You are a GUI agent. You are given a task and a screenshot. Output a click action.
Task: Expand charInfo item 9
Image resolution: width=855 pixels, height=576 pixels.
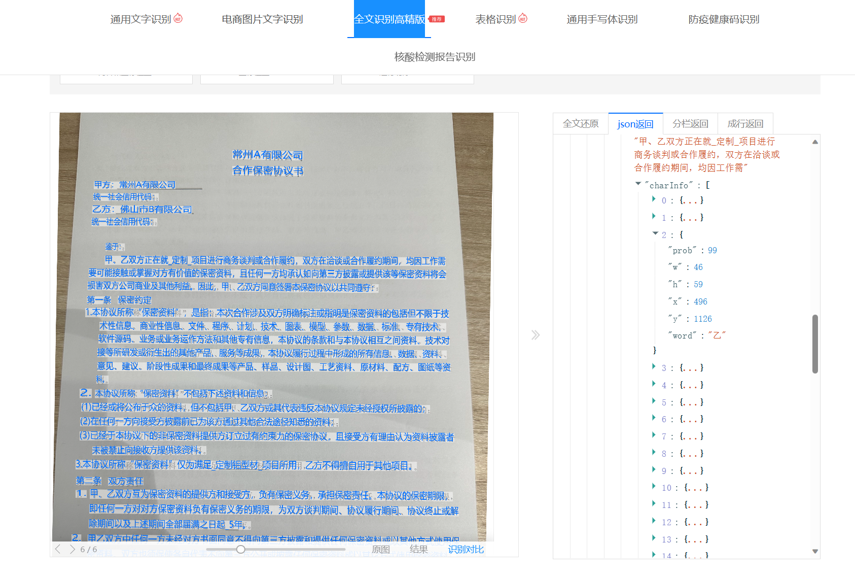click(654, 469)
